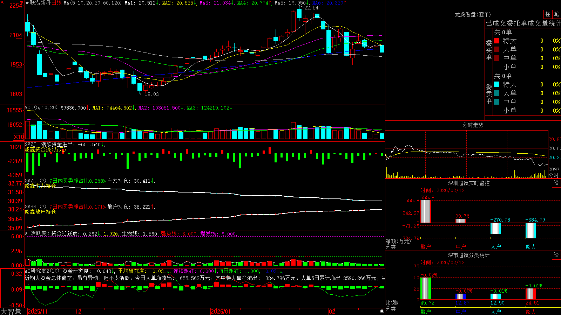Open the AI研究度2(10) indicator label
This screenshot has height=315, width=561.
point(42,271)
